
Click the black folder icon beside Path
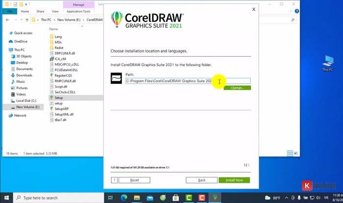pos(117,78)
